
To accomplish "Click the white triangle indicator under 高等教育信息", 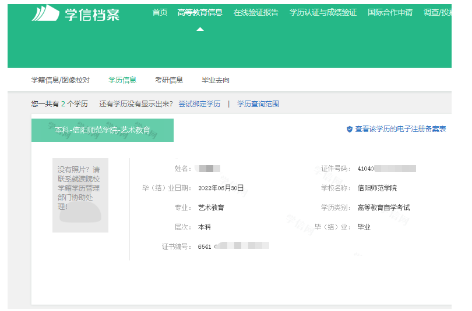I will click(200, 29).
